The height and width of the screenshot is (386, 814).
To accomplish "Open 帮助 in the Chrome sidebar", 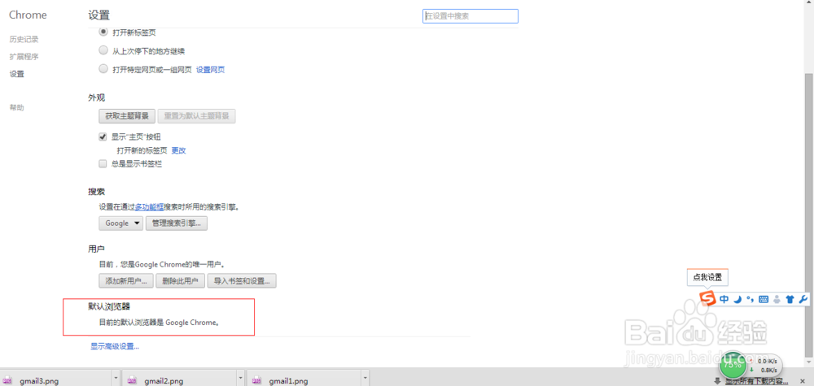I will [x=16, y=107].
